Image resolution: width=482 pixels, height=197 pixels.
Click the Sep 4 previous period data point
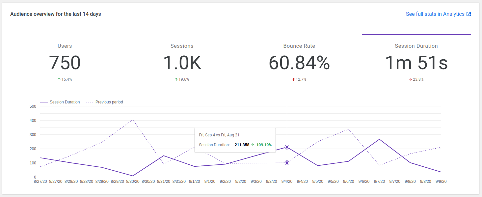click(287, 163)
